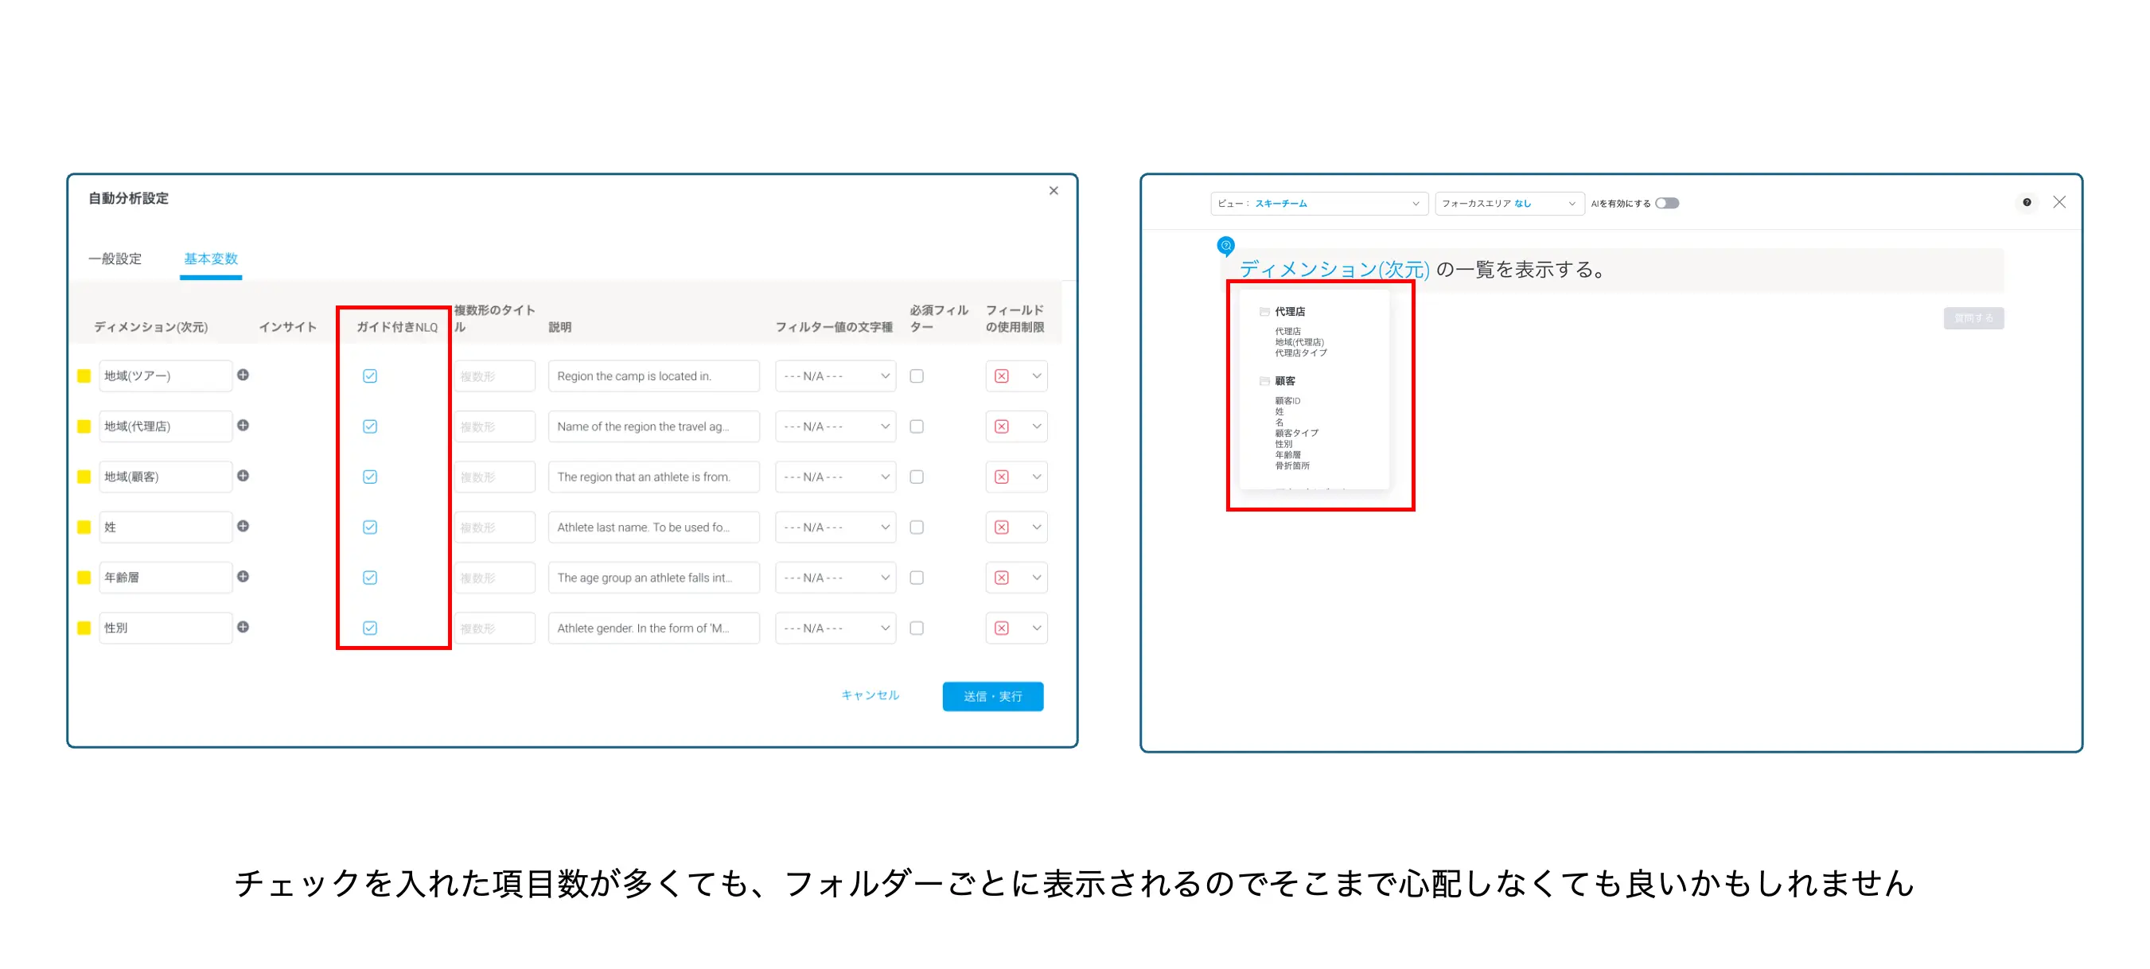Open the help icon in the right panel
Viewport: 2150px width, 969px height.
click(x=2027, y=202)
